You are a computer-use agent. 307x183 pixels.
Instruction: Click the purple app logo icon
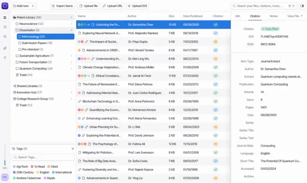[5, 6]
